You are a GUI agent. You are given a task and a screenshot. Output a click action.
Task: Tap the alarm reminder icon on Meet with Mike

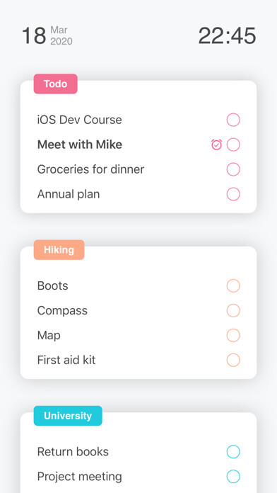(x=216, y=144)
